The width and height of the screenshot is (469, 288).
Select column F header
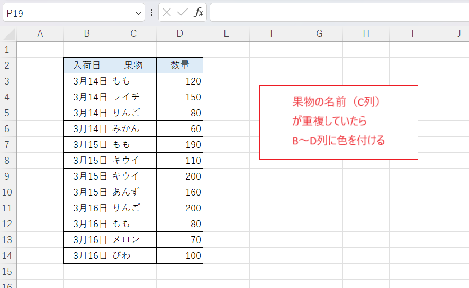273,34
